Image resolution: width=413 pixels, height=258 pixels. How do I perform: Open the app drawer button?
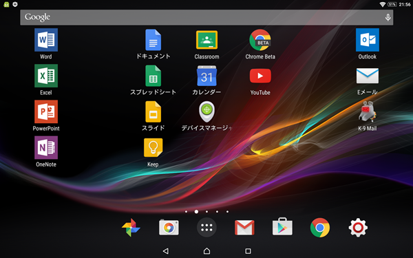point(206,228)
